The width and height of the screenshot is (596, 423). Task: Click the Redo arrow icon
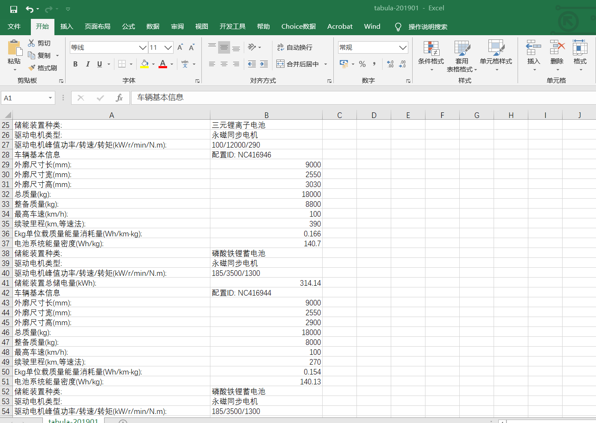point(49,9)
